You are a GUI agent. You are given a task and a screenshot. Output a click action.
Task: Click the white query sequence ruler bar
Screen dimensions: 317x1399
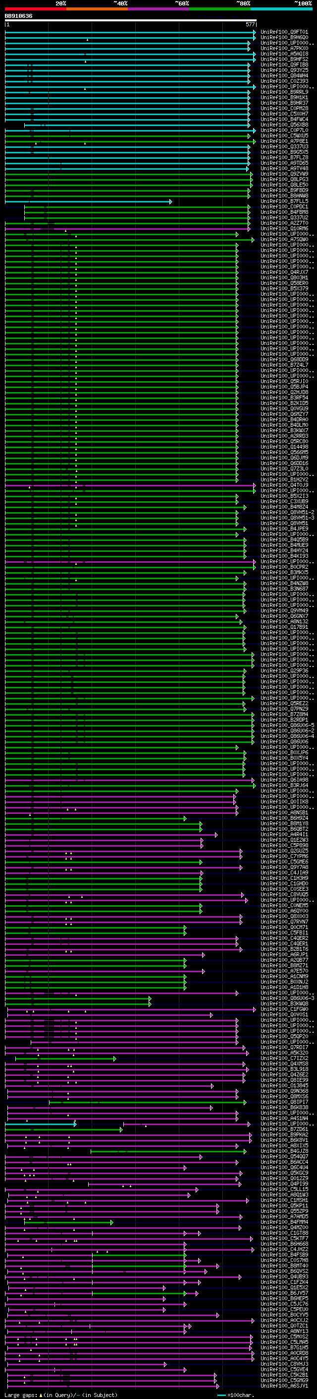(x=131, y=20)
